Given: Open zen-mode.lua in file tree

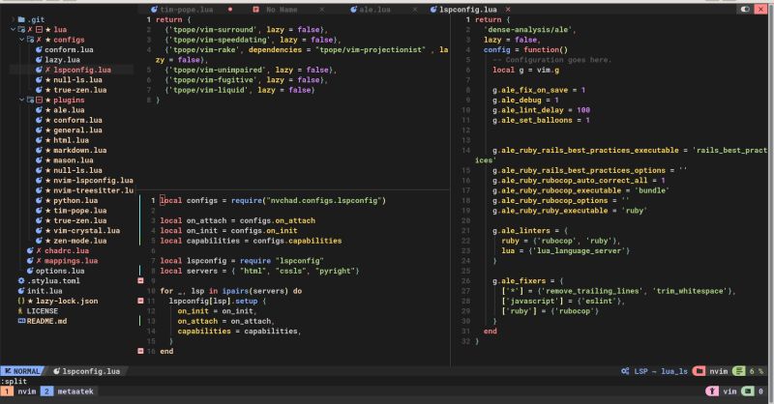Looking at the screenshot, I should tap(80, 241).
